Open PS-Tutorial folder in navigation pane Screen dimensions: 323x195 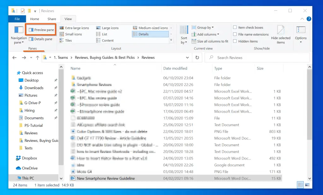(31, 125)
